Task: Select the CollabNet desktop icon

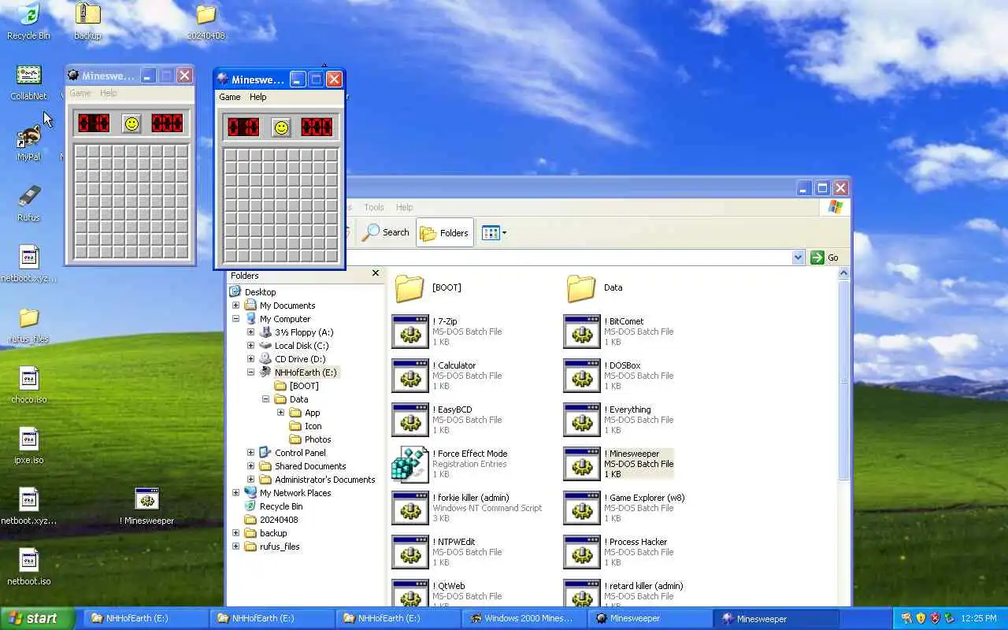Action: point(28,83)
